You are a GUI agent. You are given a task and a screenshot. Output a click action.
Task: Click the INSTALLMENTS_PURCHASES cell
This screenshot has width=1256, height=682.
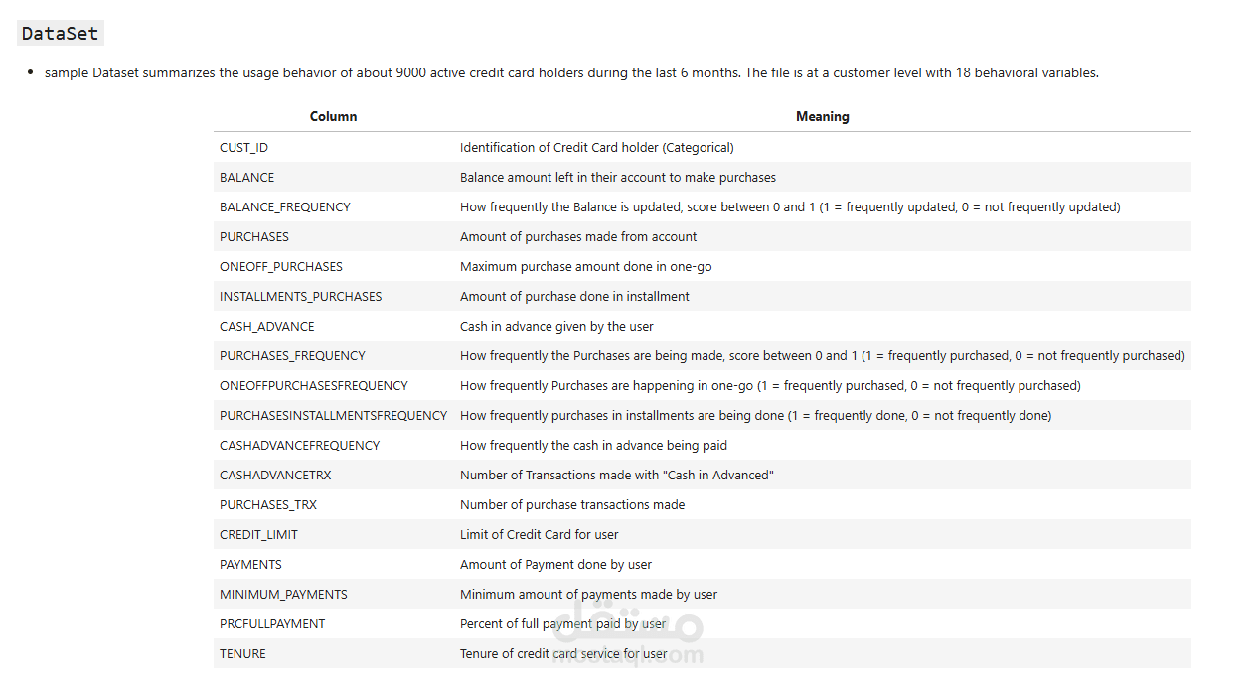point(301,297)
